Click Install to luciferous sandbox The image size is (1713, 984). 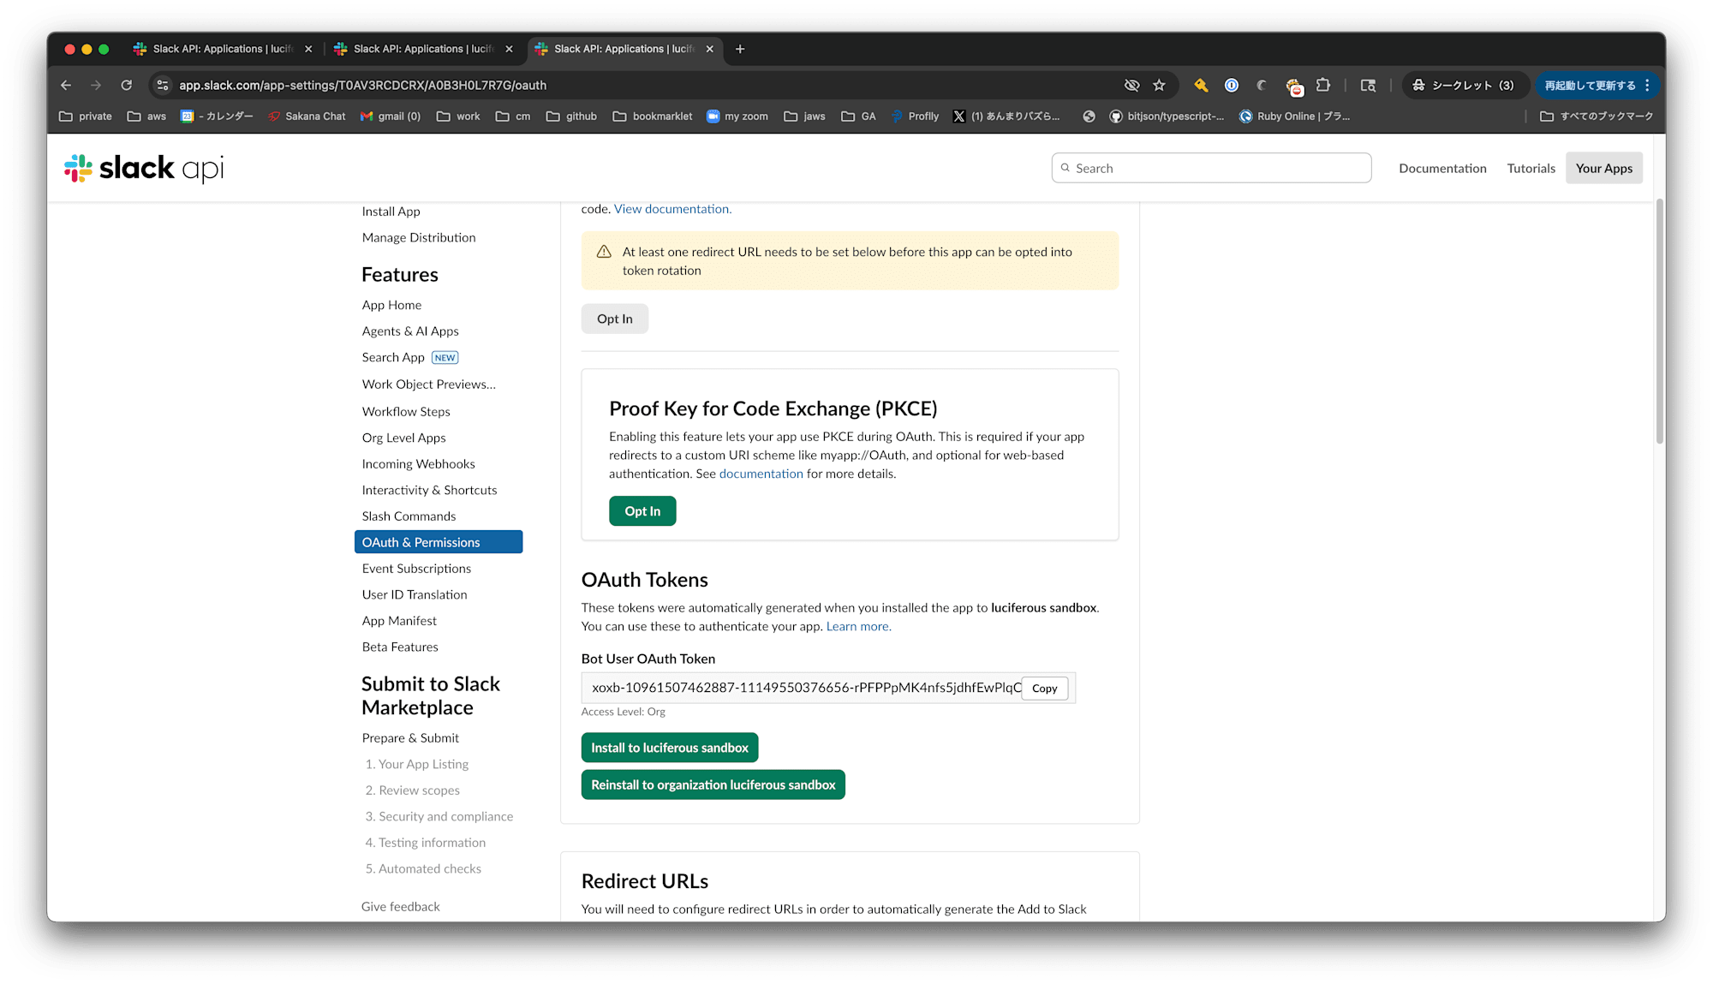click(x=670, y=748)
